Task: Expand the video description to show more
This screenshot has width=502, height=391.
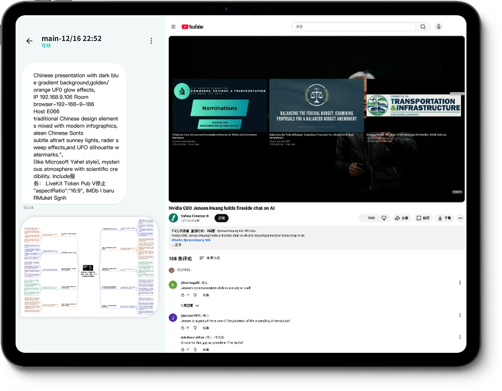Action: tap(176, 245)
